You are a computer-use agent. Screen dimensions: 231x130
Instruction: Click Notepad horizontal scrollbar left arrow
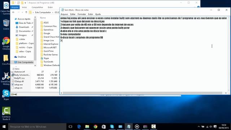coord(61,93)
